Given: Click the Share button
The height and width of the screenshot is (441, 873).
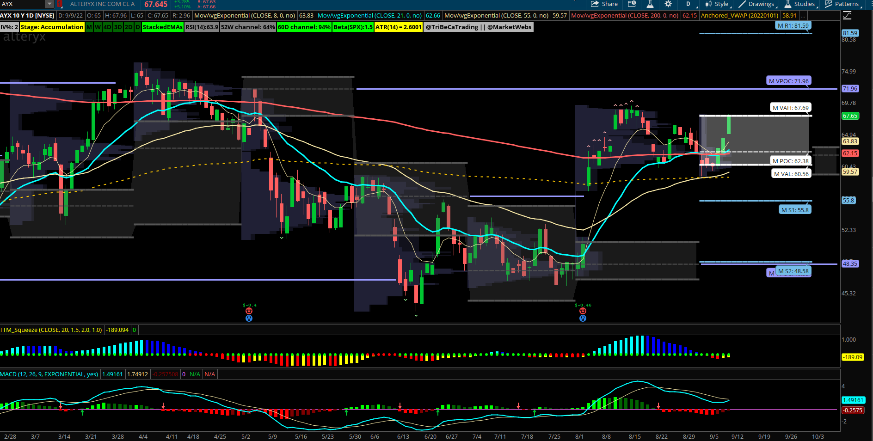Looking at the screenshot, I should coord(604,4).
